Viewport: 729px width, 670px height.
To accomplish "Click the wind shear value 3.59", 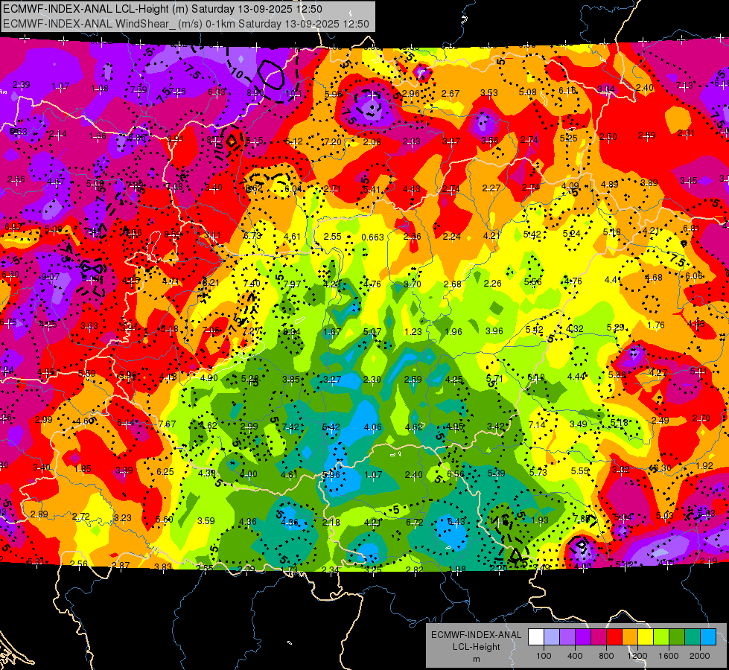I will click(x=206, y=521).
